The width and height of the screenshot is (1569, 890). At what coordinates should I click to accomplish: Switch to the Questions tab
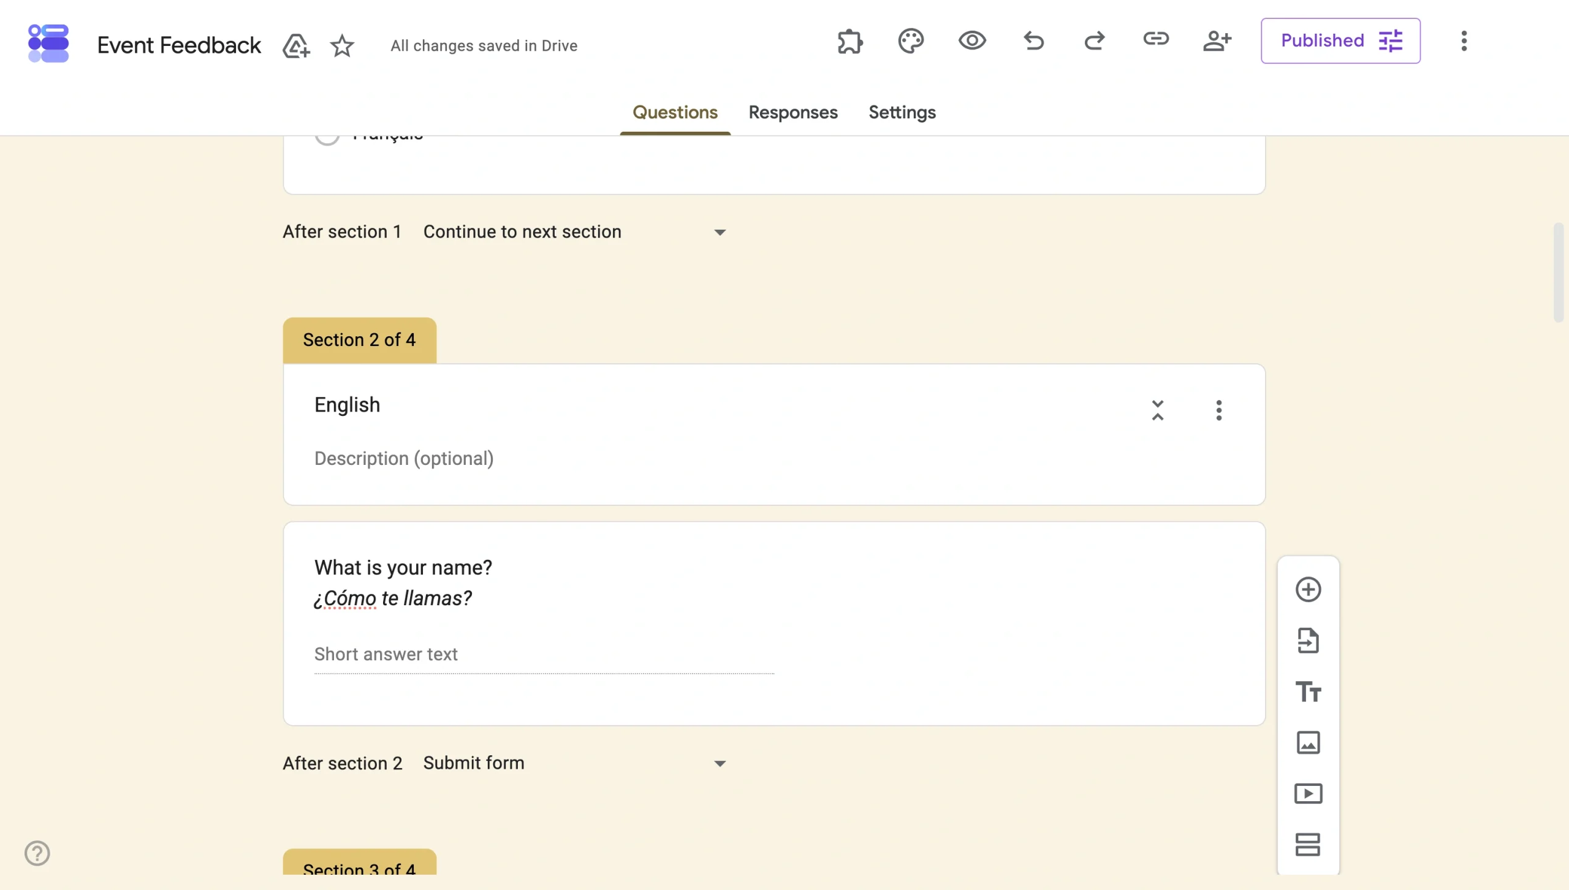675,112
